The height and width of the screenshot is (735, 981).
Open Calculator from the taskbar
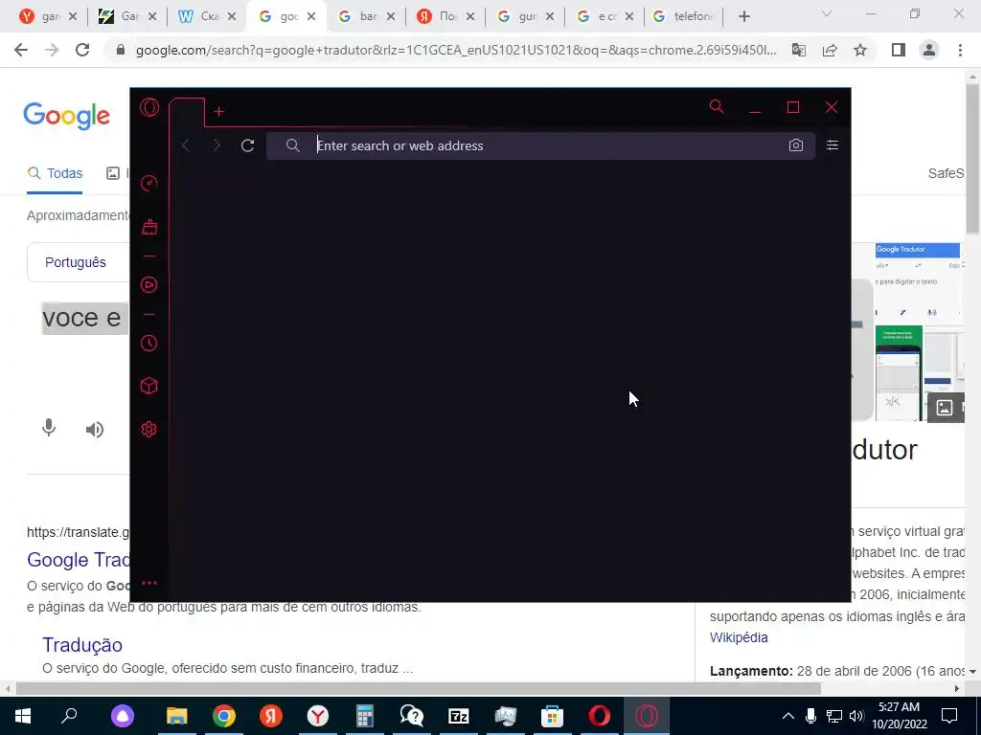pyautogui.click(x=365, y=716)
